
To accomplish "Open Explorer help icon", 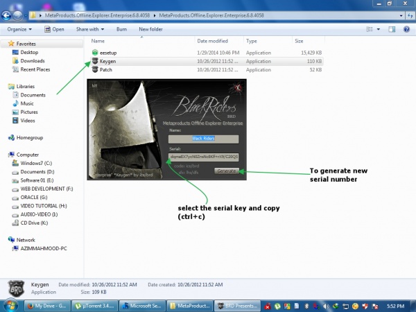I will pyautogui.click(x=406, y=29).
